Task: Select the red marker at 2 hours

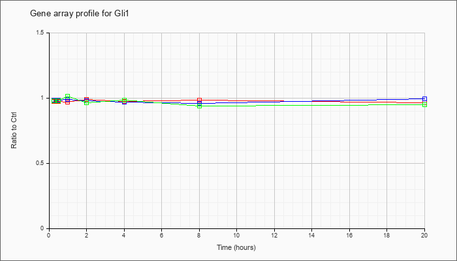Action: [86, 99]
